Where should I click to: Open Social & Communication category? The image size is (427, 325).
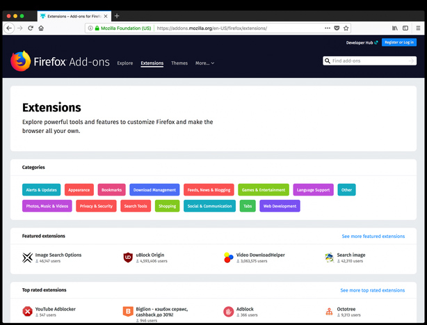(209, 206)
